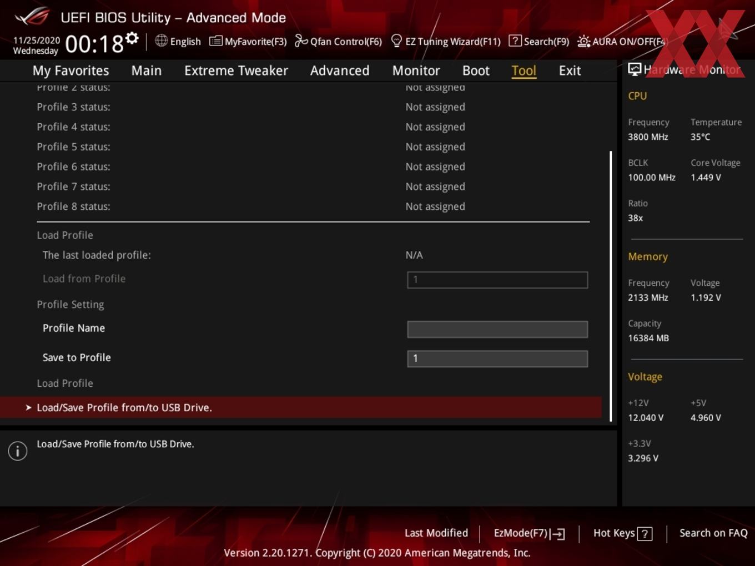Viewport: 755px width, 566px height.
Task: Click the memory frequency 2133 MHz value
Action: pos(648,297)
